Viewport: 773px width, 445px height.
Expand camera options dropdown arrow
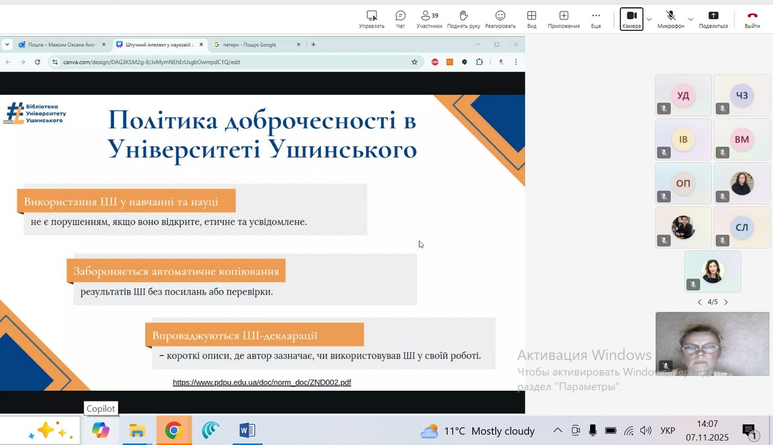coord(649,19)
